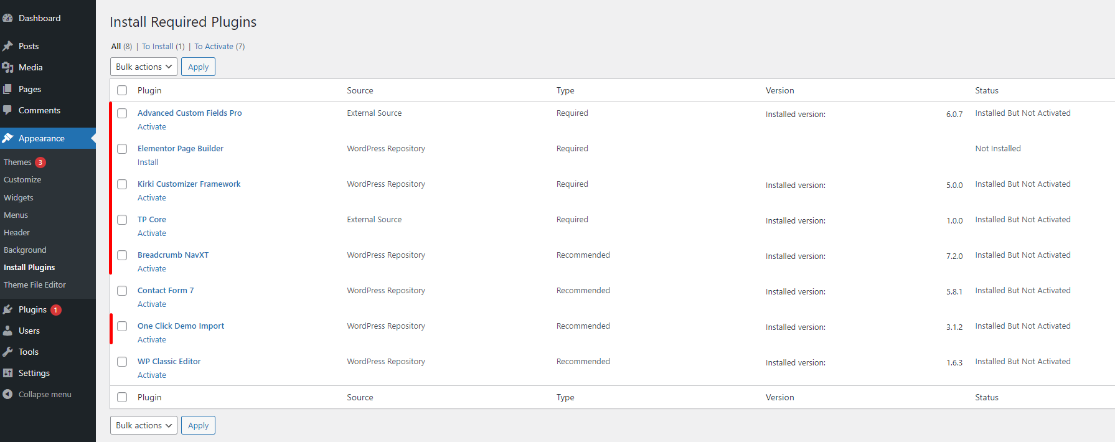Open the Posts menu item
Image resolution: width=1115 pixels, height=442 pixels.
[x=48, y=46]
